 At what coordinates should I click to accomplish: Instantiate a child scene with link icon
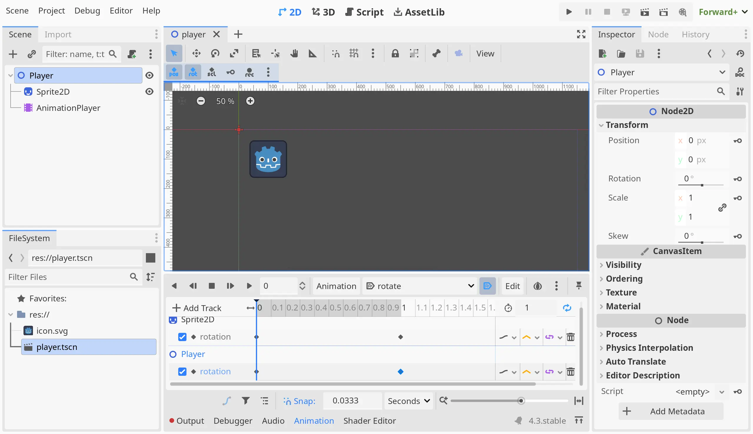(x=31, y=54)
